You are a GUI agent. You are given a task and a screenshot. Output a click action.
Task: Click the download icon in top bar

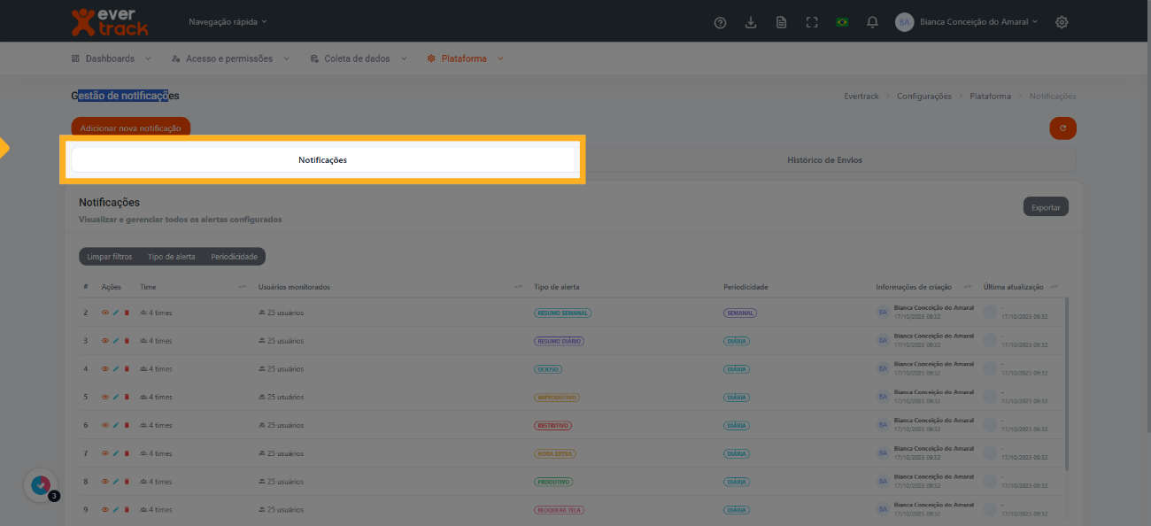pyautogui.click(x=751, y=22)
